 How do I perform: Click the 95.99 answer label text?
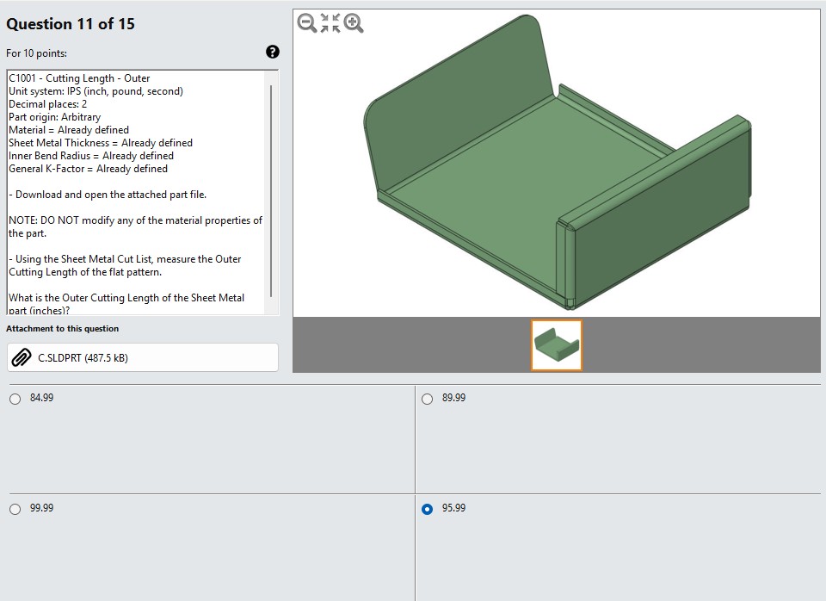click(453, 508)
